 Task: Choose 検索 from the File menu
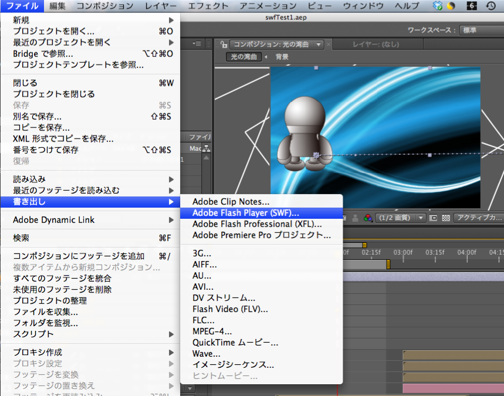[90, 238]
